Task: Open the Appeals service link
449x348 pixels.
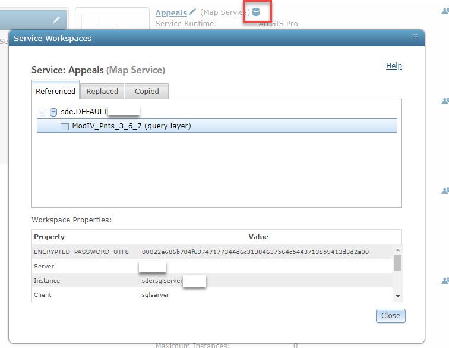Action: click(x=171, y=12)
